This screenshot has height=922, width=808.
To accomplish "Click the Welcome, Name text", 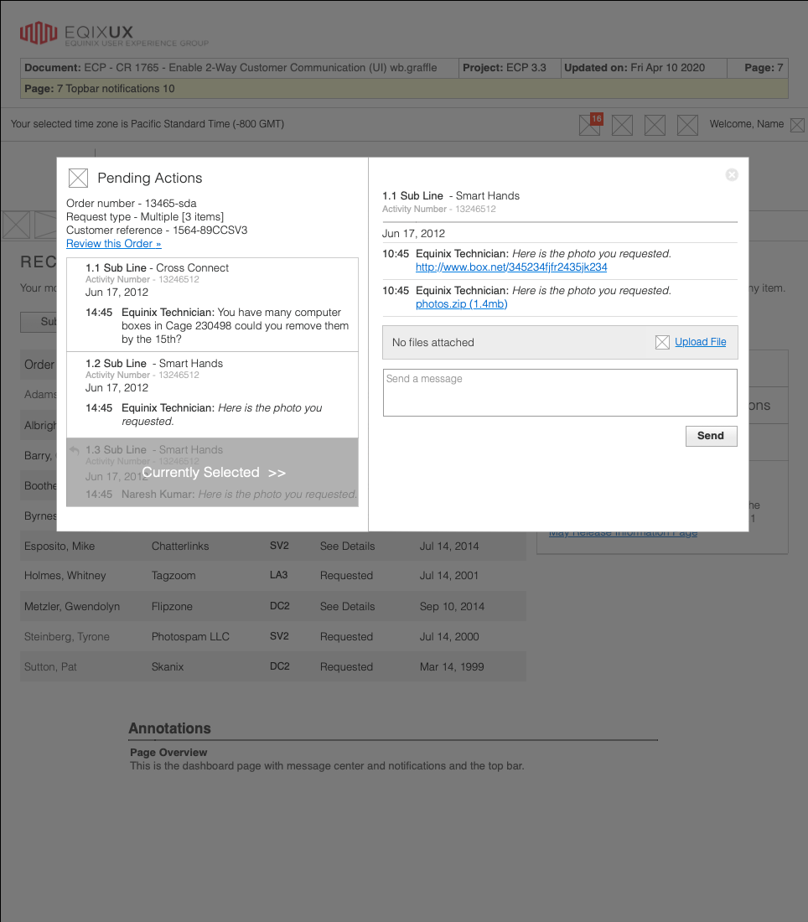I will pos(746,124).
